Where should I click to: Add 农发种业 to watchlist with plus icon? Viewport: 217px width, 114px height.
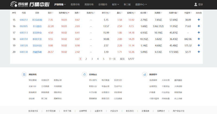click(x=199, y=33)
